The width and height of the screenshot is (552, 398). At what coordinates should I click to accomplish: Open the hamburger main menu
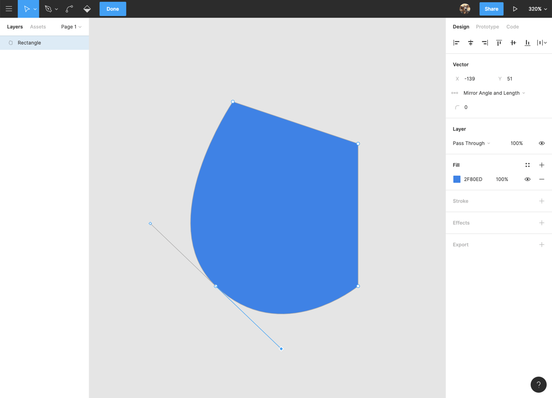pyautogui.click(x=9, y=9)
